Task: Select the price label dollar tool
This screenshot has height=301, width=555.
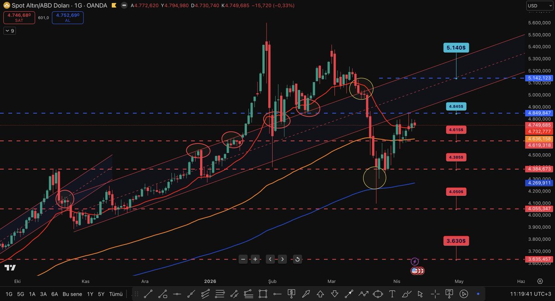Action: pyautogui.click(x=291, y=294)
